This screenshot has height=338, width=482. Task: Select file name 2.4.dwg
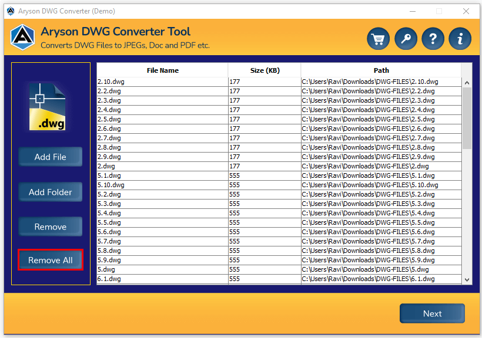coord(162,110)
